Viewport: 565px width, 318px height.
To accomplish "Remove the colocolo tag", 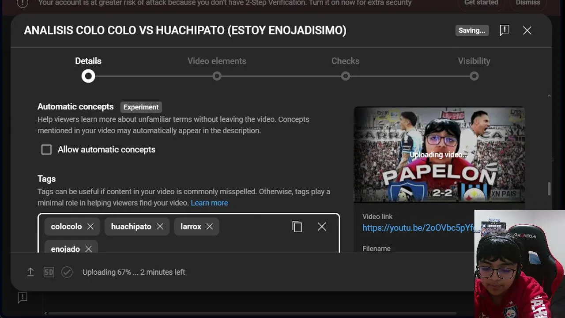I will pyautogui.click(x=90, y=226).
